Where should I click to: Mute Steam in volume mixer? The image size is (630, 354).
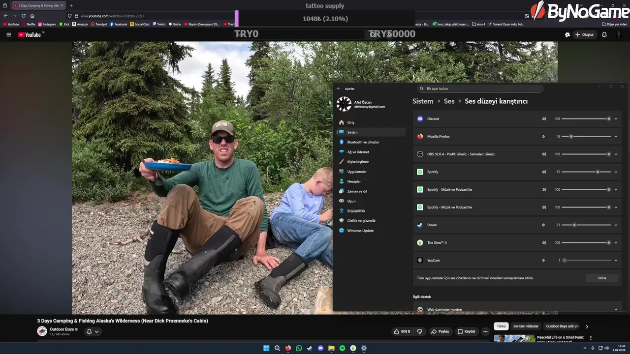click(543, 225)
